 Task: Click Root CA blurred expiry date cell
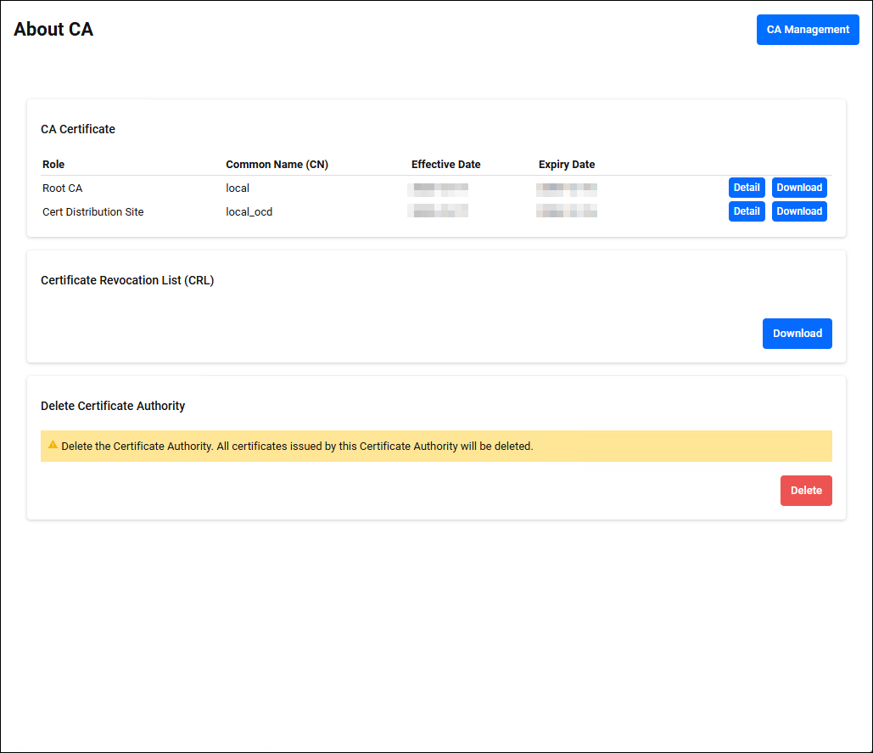point(566,189)
